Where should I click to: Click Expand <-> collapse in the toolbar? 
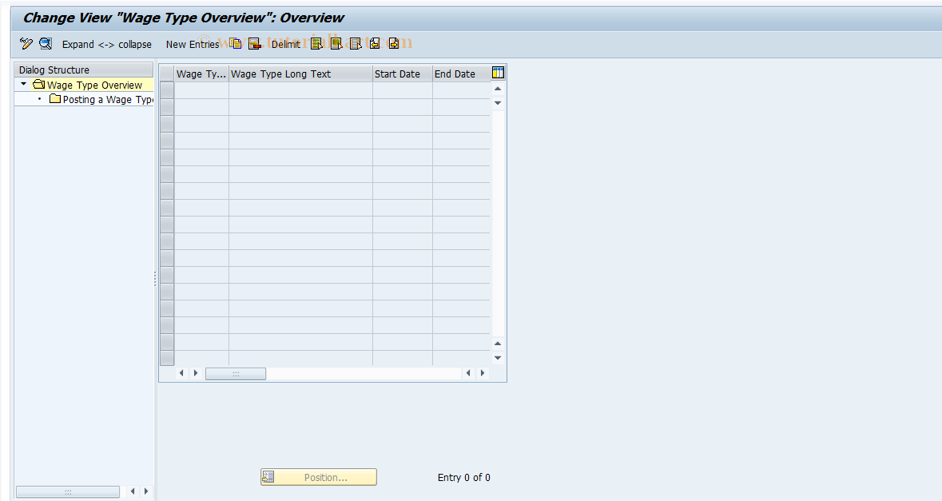(107, 45)
